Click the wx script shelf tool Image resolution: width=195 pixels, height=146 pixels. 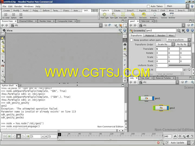pos(6,16)
